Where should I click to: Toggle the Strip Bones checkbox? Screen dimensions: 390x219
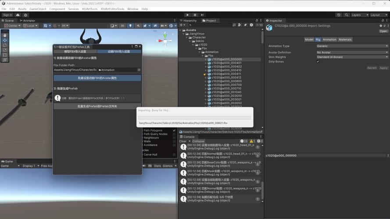(x=318, y=62)
